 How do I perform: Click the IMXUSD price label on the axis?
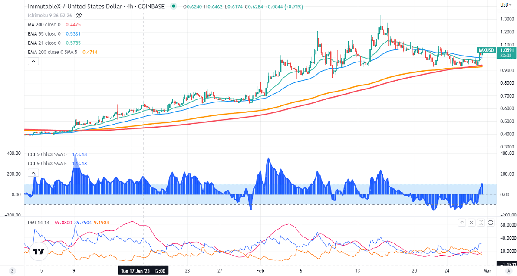coord(485,49)
